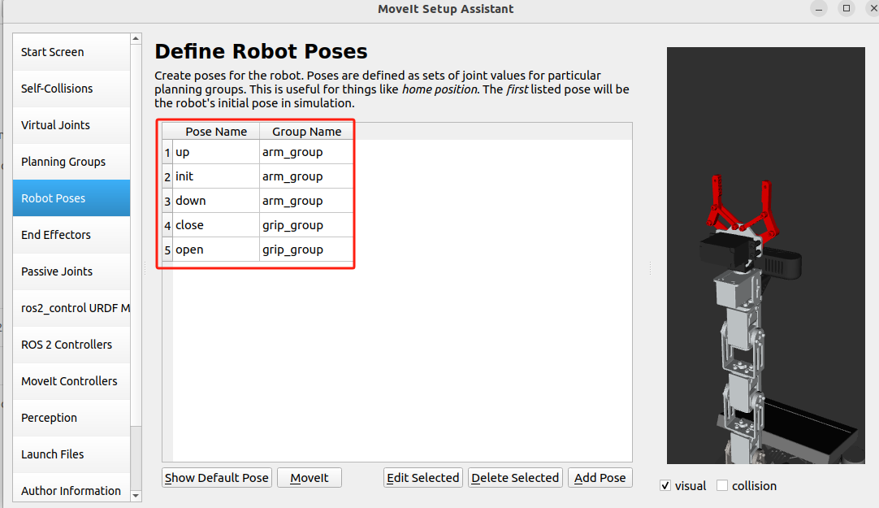879x508 pixels.
Task: Click the robot arm 3D preview
Action: 766,255
